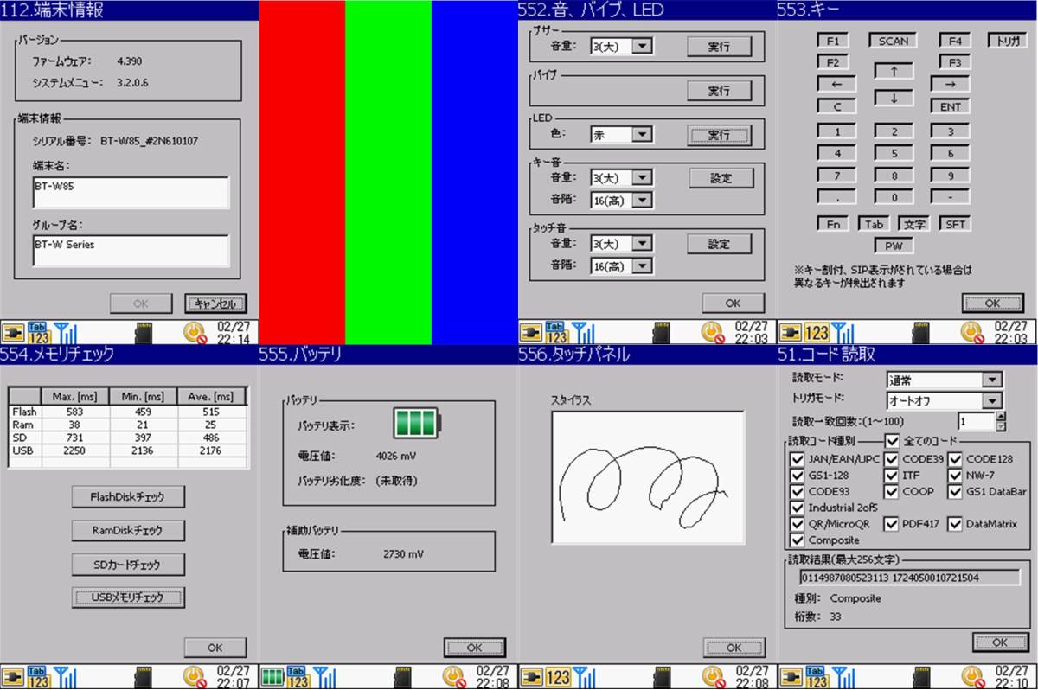
Task: Increase the 読取一致回数 spinner value
Action: coord(1002,417)
